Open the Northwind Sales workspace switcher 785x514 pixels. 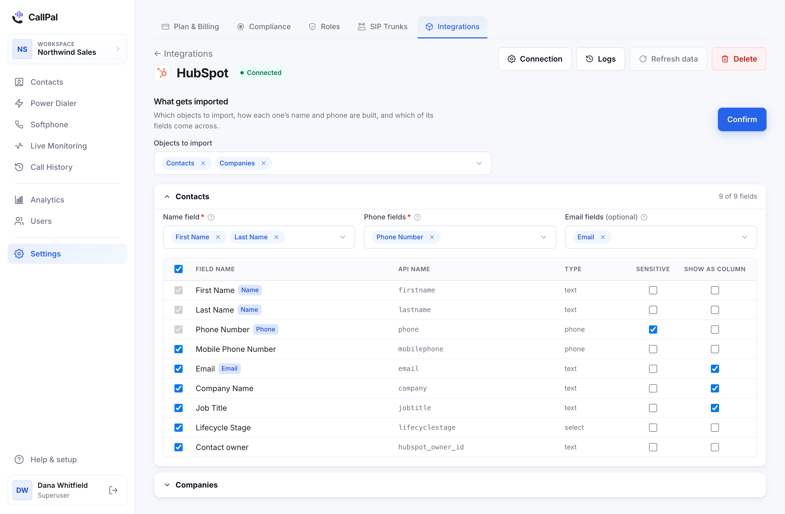coord(67,49)
